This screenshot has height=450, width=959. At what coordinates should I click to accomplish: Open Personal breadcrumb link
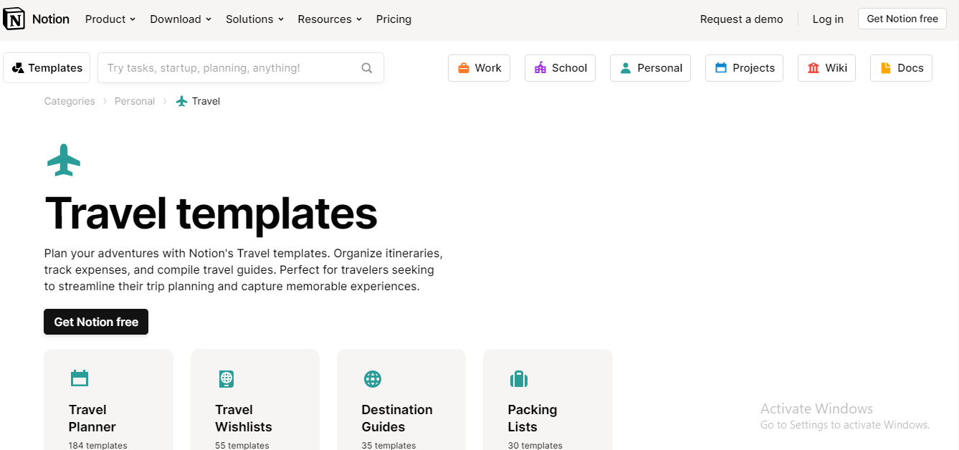[135, 101]
